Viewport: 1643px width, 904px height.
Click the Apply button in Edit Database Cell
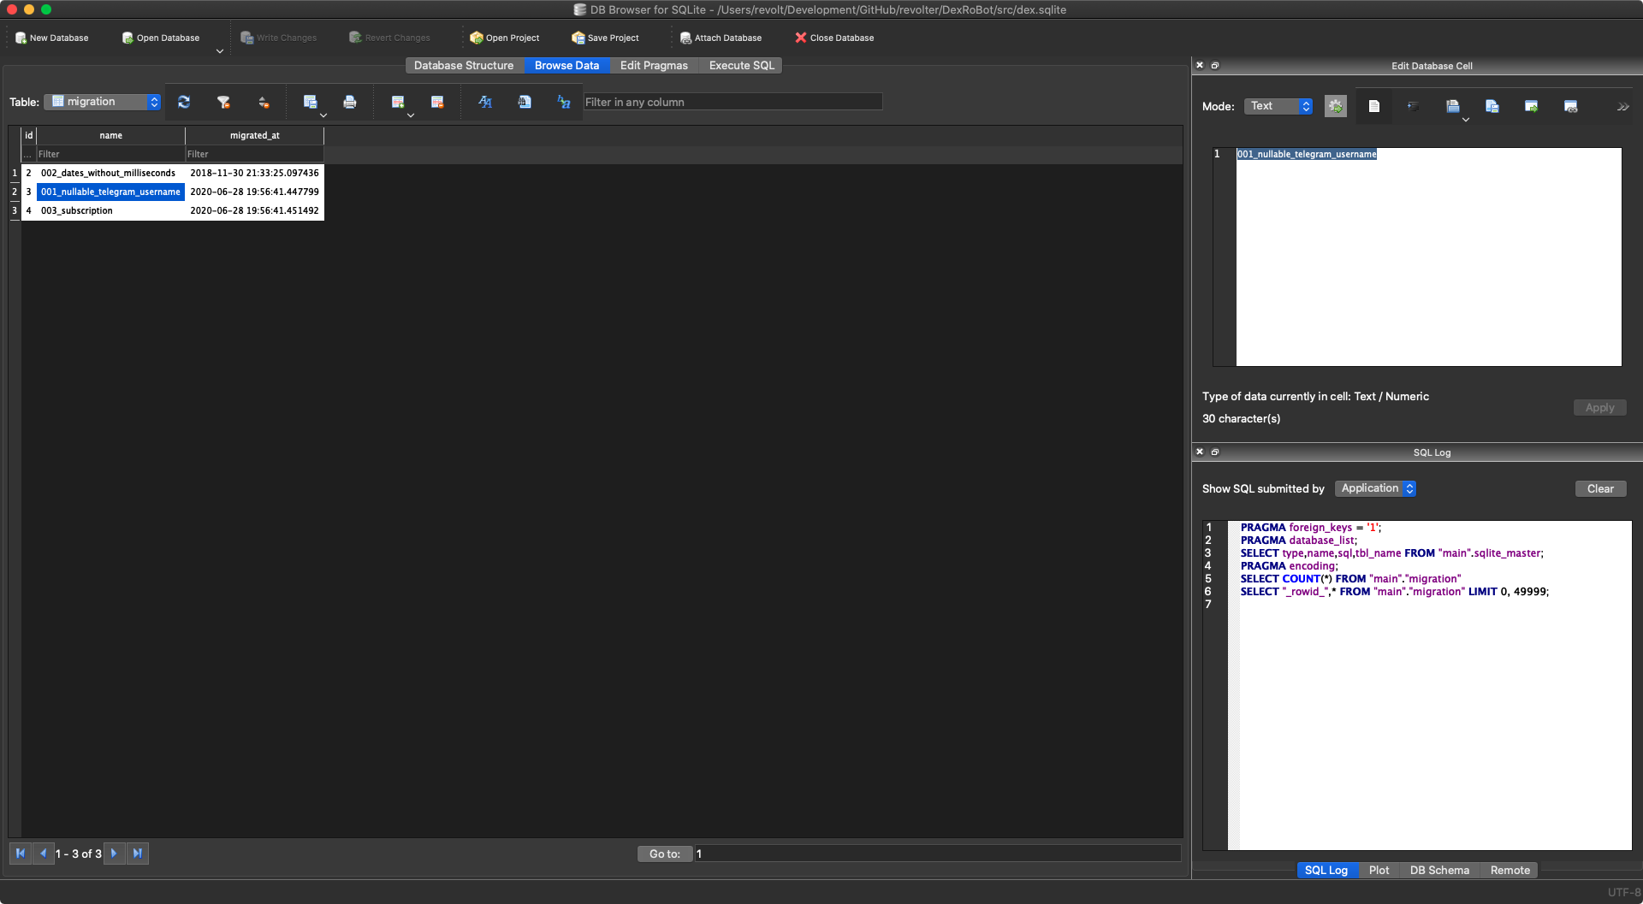coord(1599,408)
